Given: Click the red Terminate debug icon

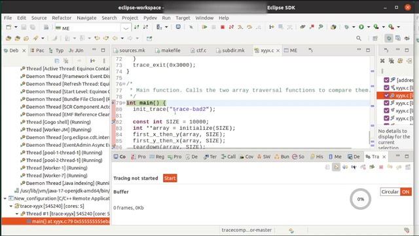Looking at the screenshot, I should click(223, 27).
